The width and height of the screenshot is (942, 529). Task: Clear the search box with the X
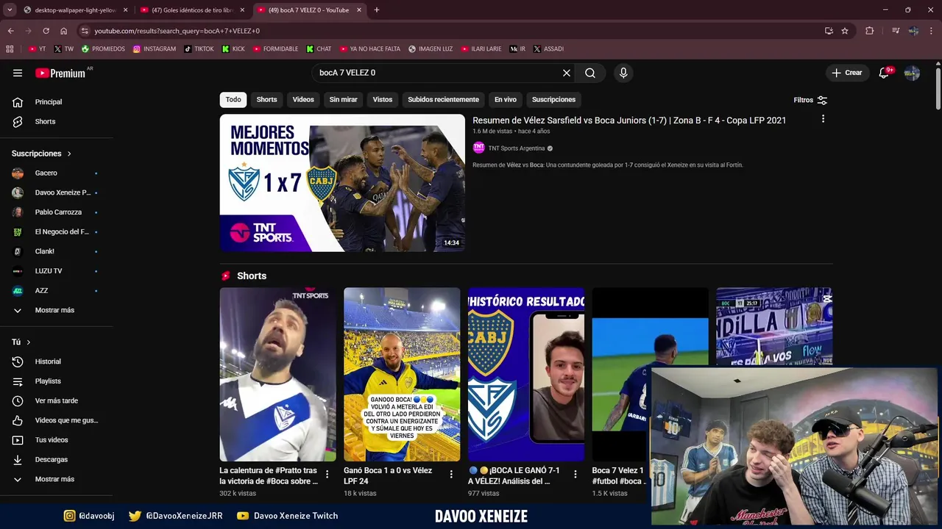click(x=567, y=73)
